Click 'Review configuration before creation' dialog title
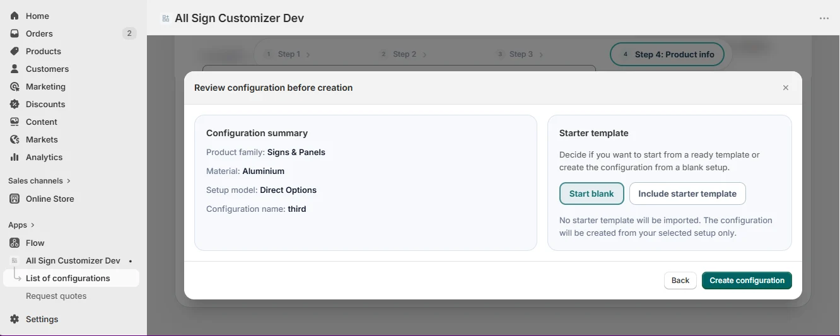This screenshot has width=840, height=336. click(x=274, y=88)
